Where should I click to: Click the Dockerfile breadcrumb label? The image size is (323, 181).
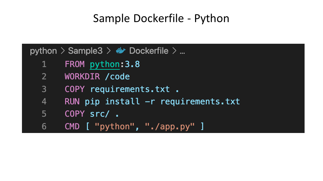pos(149,51)
